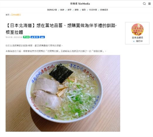Open the 生活休閒 menu item
This screenshot has width=153, height=137.
[x=93, y=10]
